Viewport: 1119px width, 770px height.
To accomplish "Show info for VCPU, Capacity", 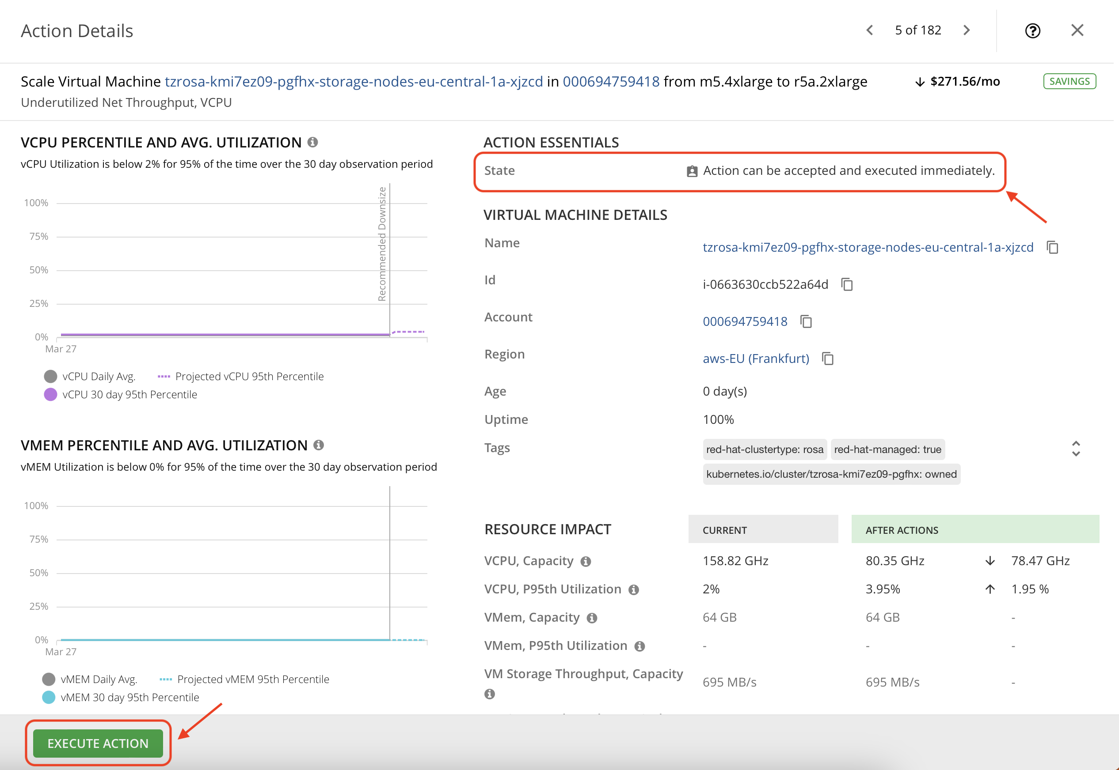I will (586, 562).
